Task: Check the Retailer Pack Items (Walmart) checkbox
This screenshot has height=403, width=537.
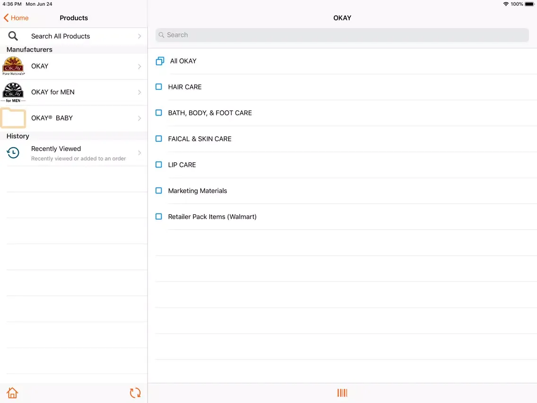Action: 158,217
